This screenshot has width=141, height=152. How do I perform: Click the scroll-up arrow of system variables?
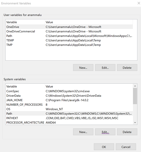(135, 86)
